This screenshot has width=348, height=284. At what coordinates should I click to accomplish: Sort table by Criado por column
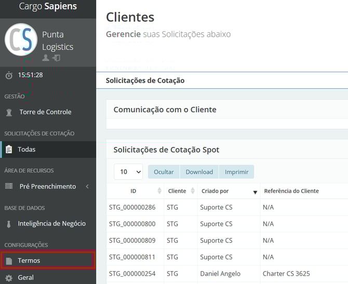click(x=255, y=192)
